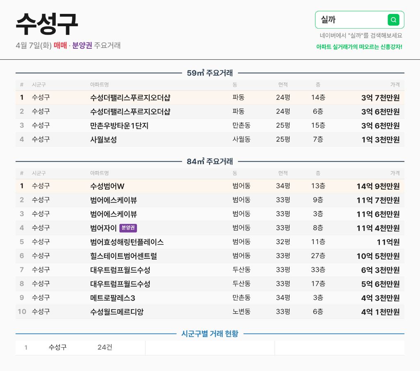Click the 면적 column header in 59㎡ table
This screenshot has height=371, width=420.
(x=283, y=84)
